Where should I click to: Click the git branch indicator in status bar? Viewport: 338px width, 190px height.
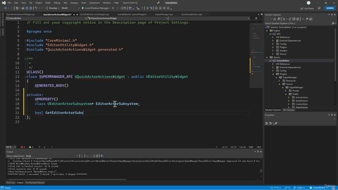click(299, 188)
